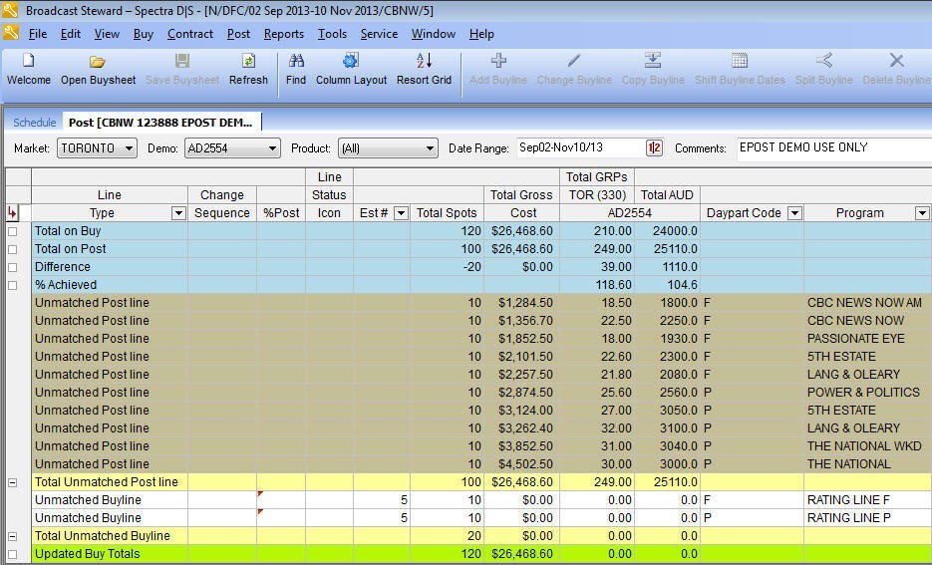
Task: Open the Tools menu
Action: tap(332, 34)
